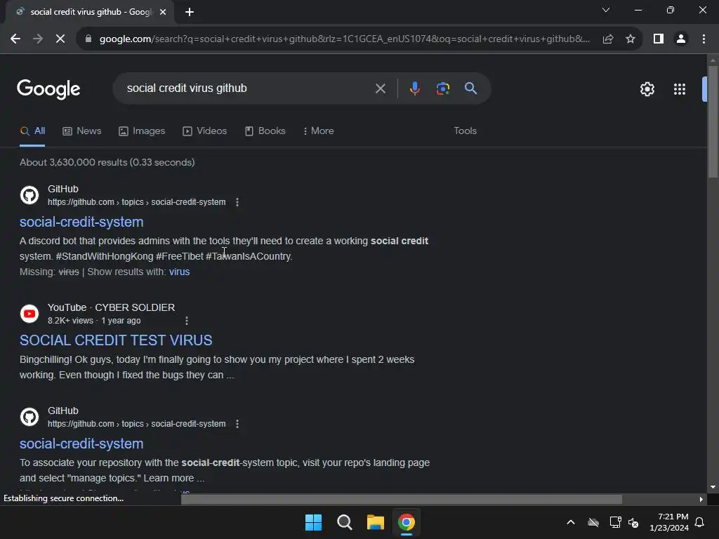This screenshot has height=539, width=719.
Task: Expand the More search filters menu
Action: click(318, 131)
